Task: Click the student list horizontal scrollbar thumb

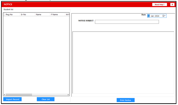Action: [18, 95]
